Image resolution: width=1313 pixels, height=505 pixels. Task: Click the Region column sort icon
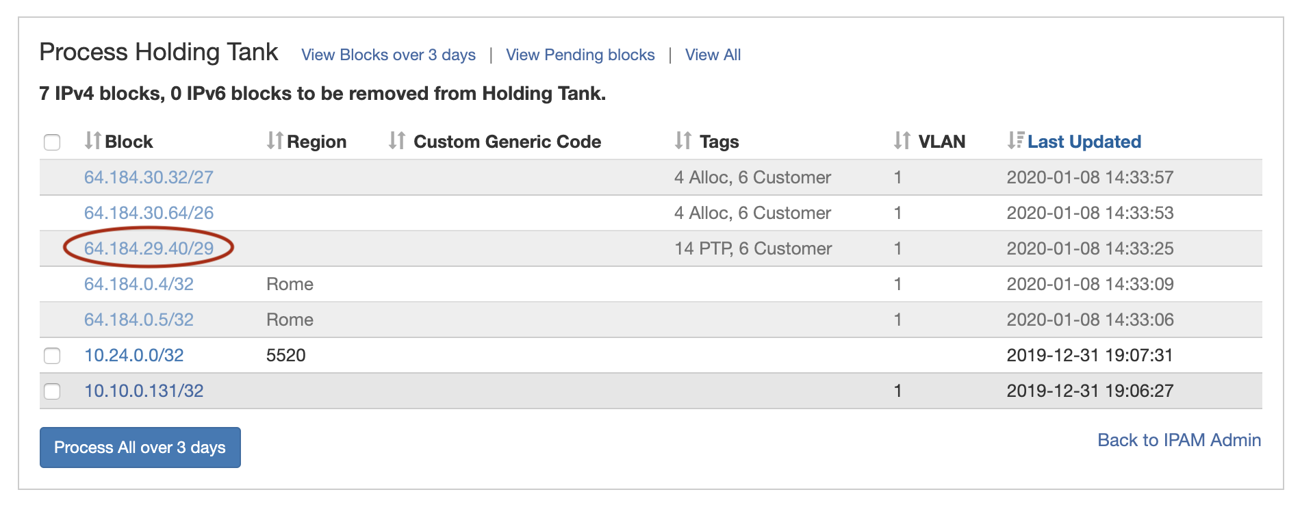(275, 141)
